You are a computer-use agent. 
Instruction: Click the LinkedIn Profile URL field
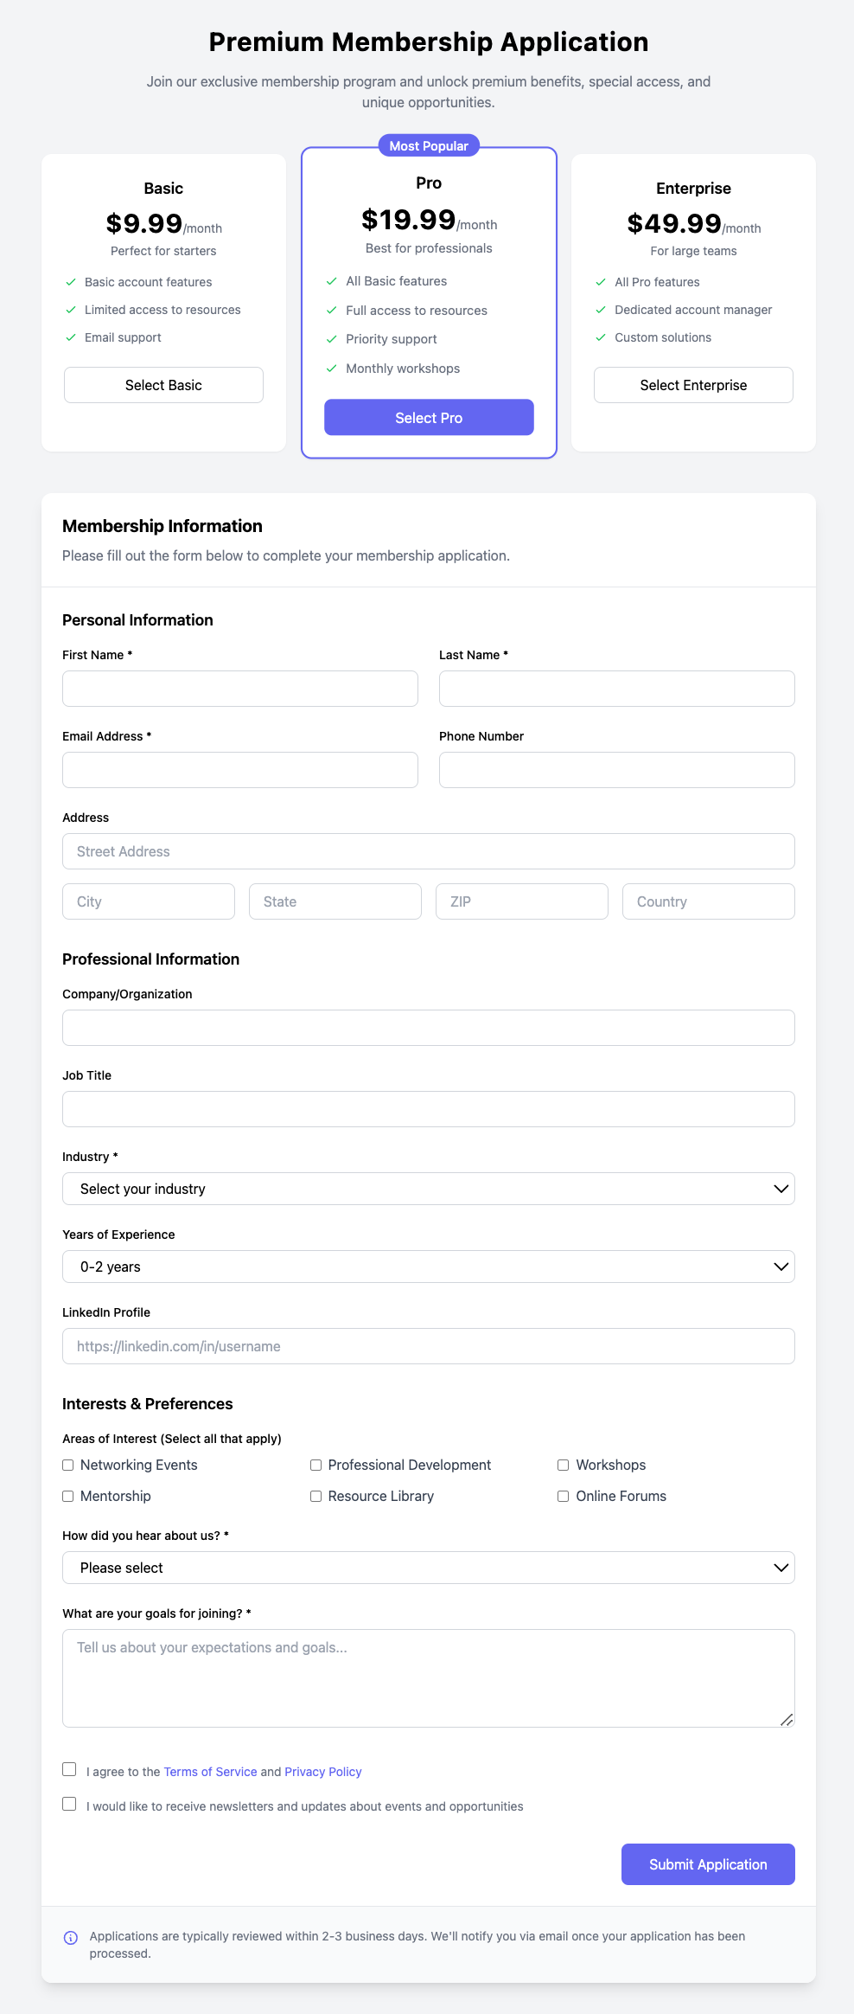point(429,1346)
